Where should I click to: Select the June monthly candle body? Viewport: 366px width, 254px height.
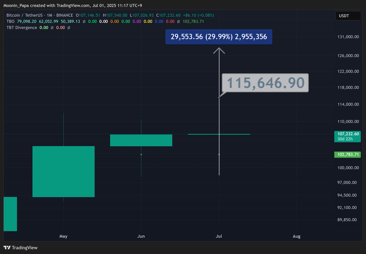tap(141, 140)
